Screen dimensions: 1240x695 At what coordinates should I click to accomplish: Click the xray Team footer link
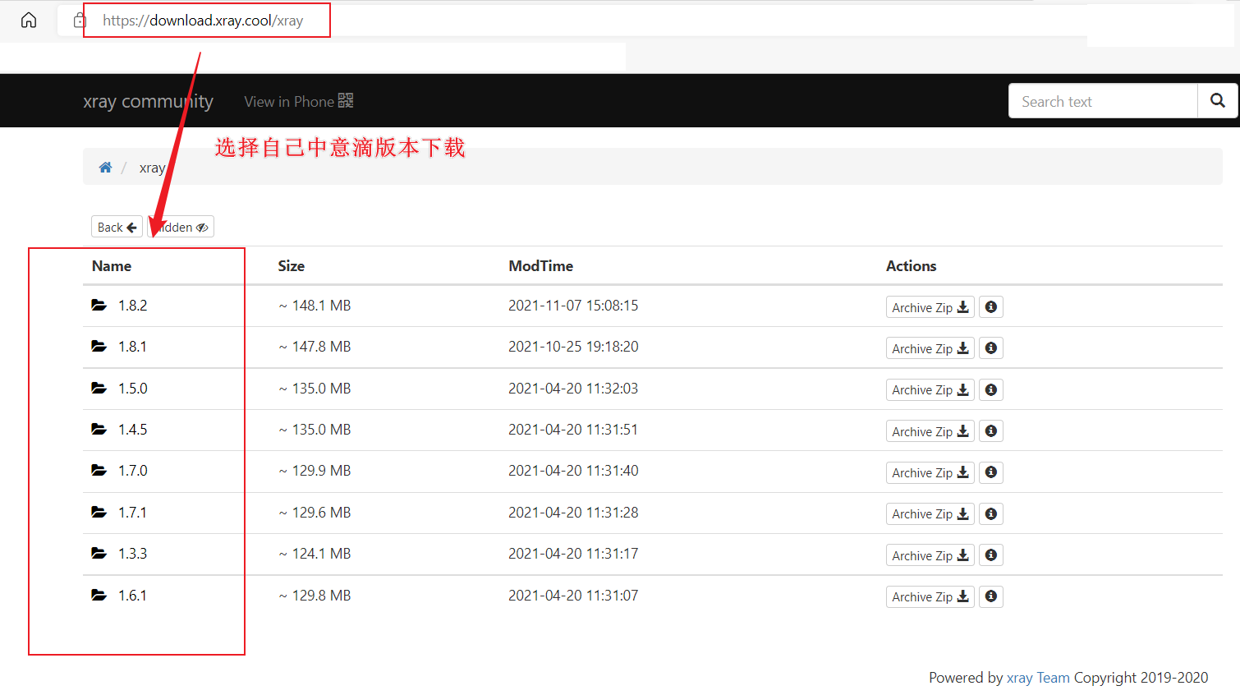point(1038,678)
